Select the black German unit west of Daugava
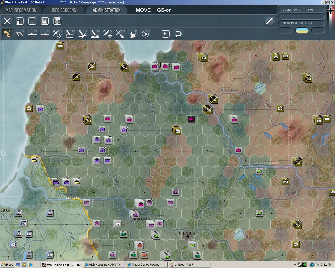Screen dimensions: 335x268 click(191, 119)
